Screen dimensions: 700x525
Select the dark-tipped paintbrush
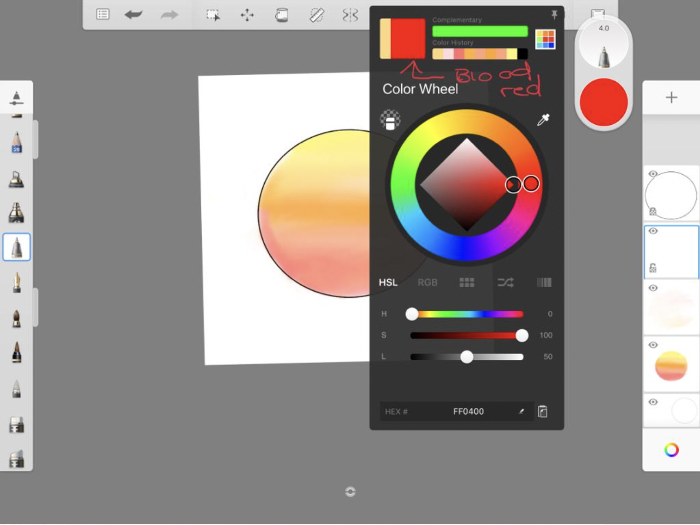tap(17, 352)
